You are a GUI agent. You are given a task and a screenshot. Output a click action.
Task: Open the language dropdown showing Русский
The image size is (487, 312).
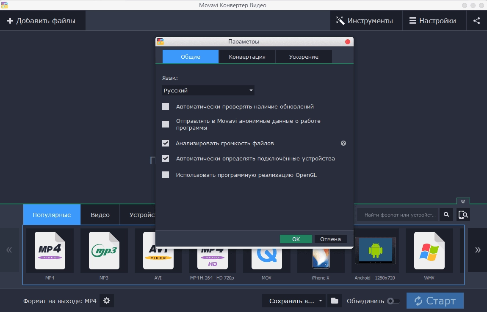coord(208,90)
